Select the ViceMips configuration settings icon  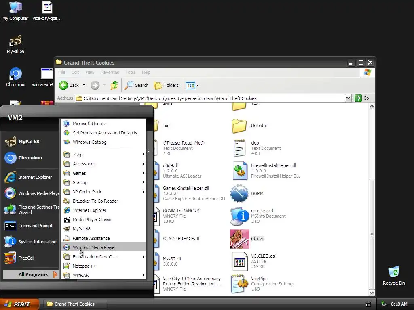(239, 284)
